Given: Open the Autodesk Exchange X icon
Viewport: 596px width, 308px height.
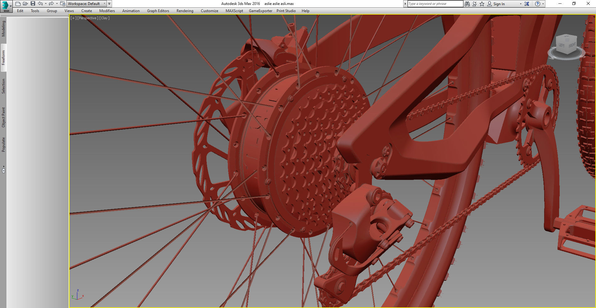Looking at the screenshot, I should tap(527, 4).
